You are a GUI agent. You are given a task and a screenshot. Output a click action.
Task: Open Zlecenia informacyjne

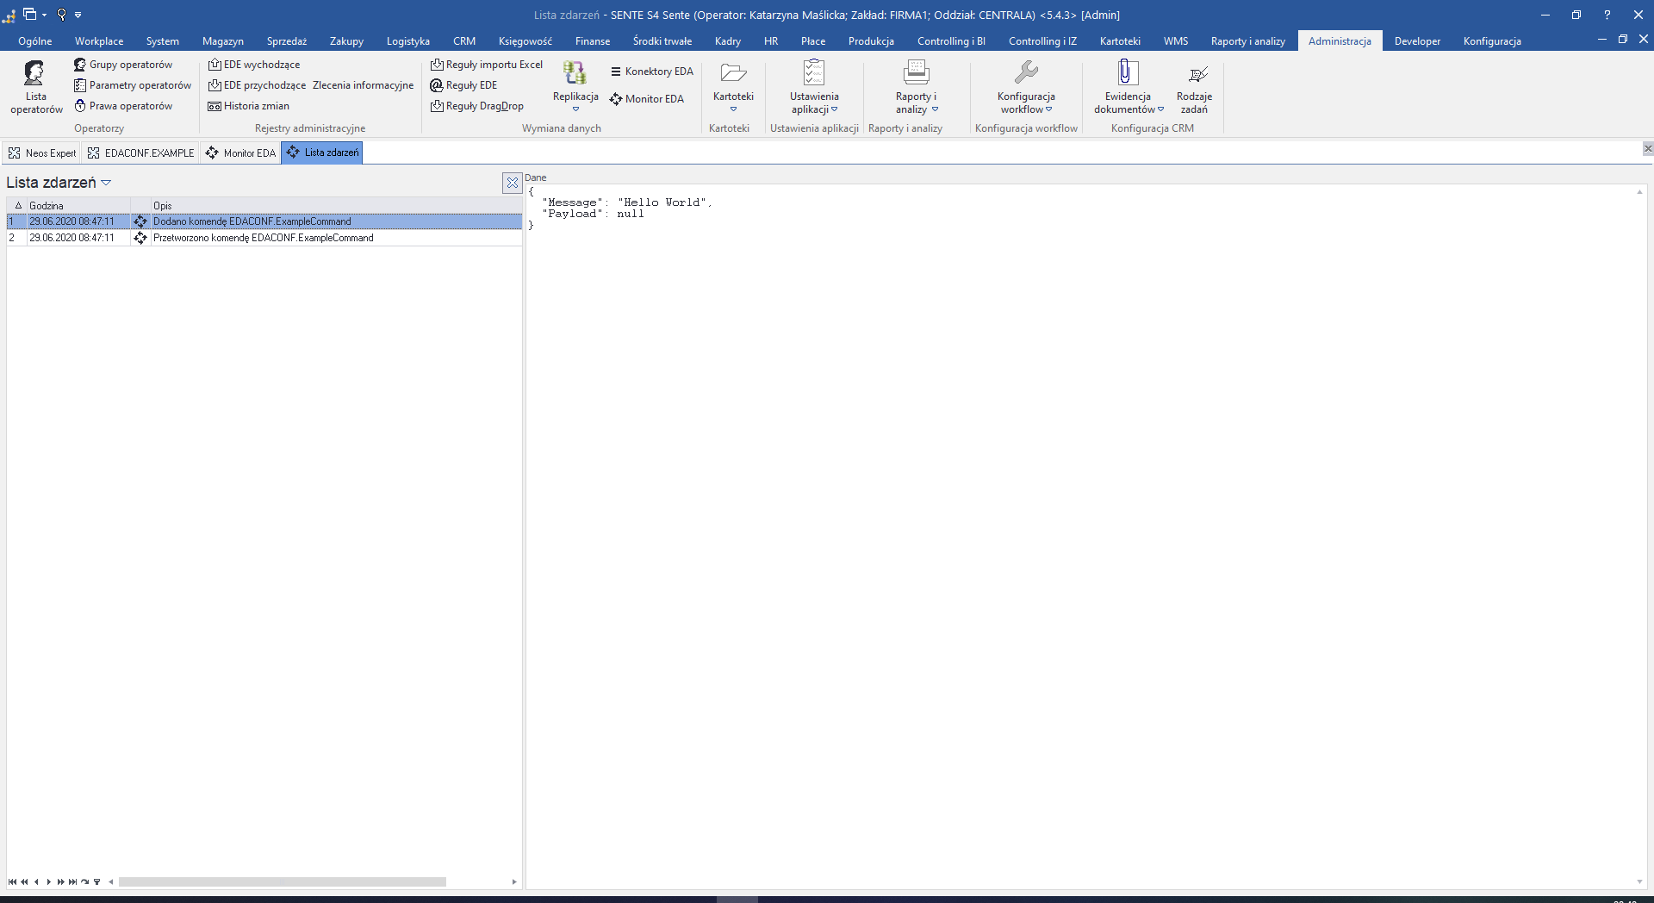coord(363,85)
